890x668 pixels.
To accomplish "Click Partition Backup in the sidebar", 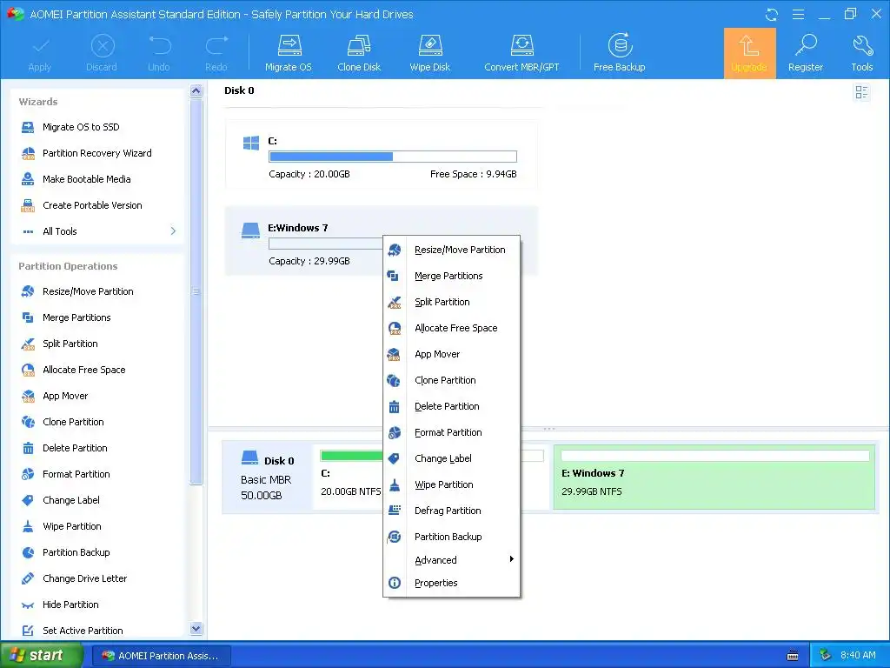I will pyautogui.click(x=76, y=552).
